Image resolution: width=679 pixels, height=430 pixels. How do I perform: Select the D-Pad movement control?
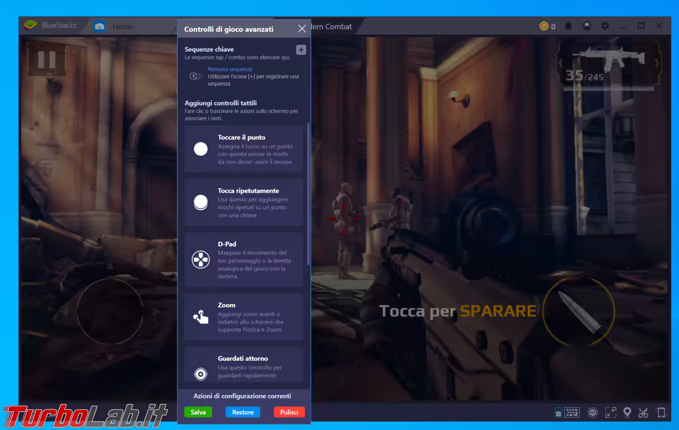(243, 260)
